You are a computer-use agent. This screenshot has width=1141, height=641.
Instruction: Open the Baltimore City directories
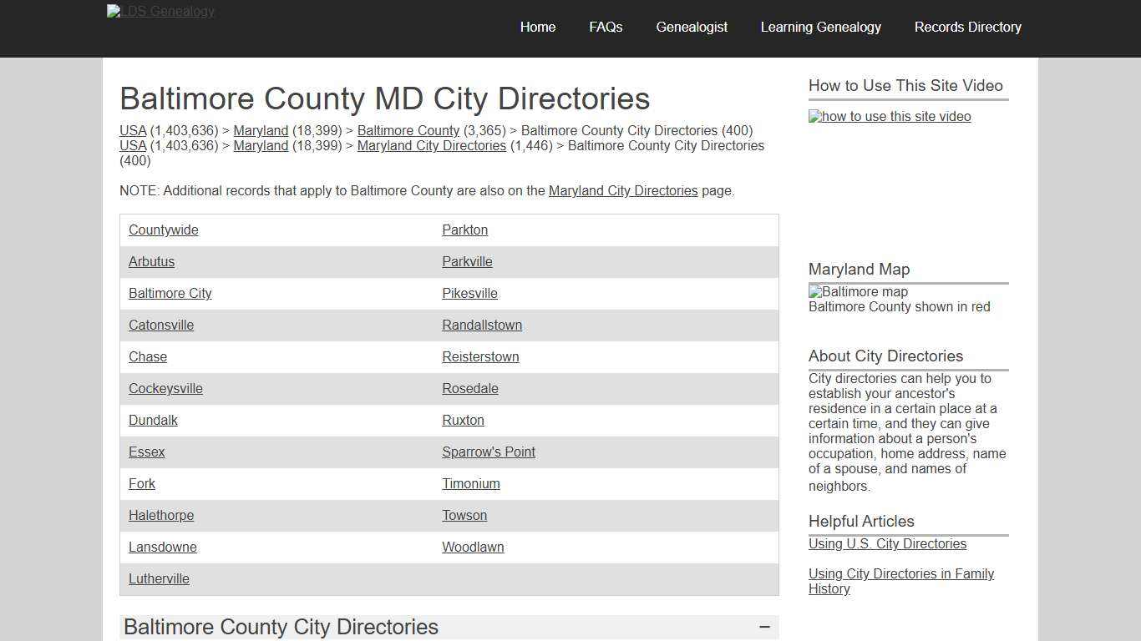[x=170, y=293]
